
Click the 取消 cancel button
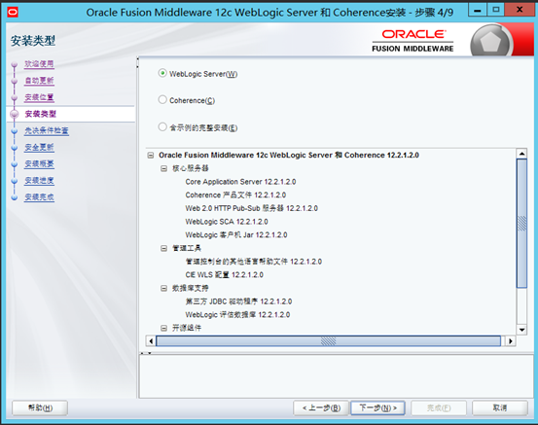pos(500,407)
